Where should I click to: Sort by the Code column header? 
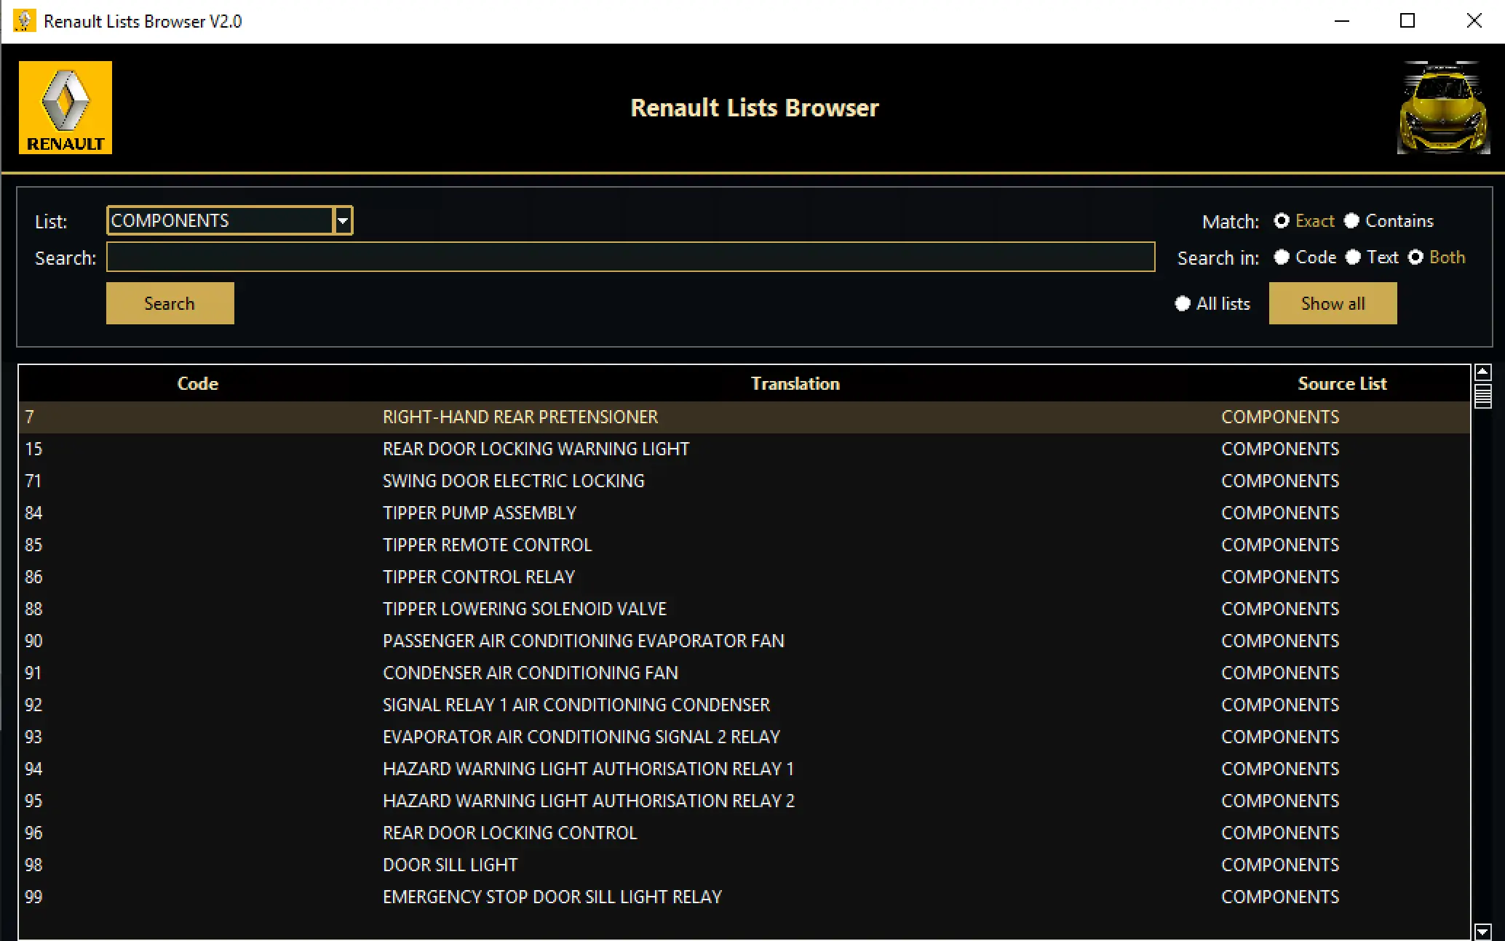(197, 383)
